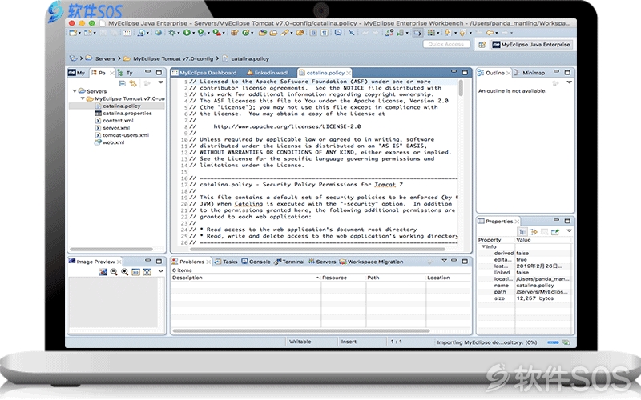Click the import progress bar in status bar
The width and height of the screenshot is (641, 400).
[553, 342]
